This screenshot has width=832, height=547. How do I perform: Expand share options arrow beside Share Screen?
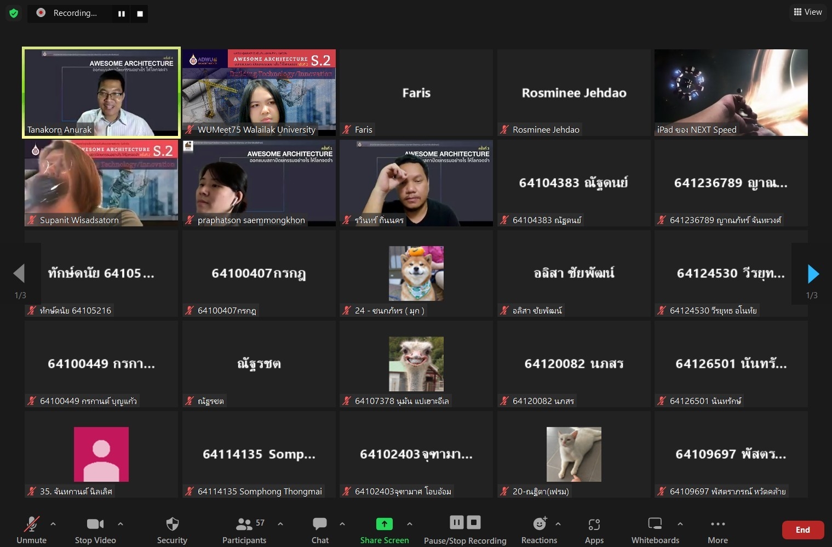point(410,524)
